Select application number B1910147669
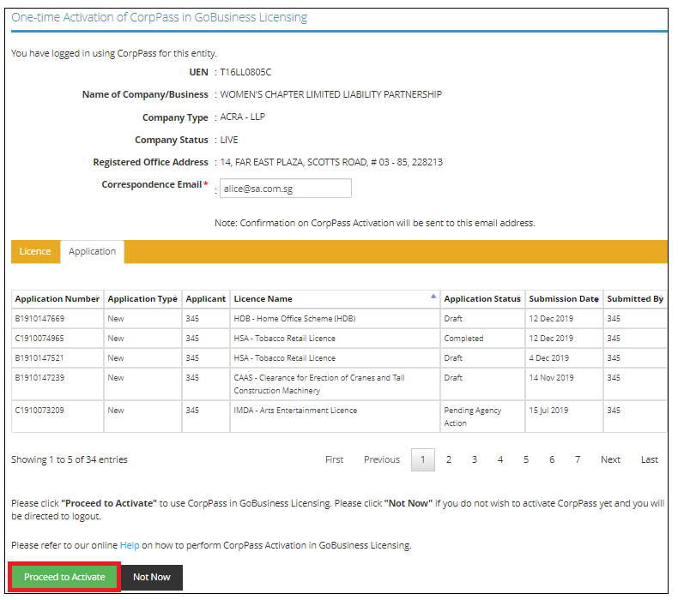678x600 pixels. (x=39, y=319)
